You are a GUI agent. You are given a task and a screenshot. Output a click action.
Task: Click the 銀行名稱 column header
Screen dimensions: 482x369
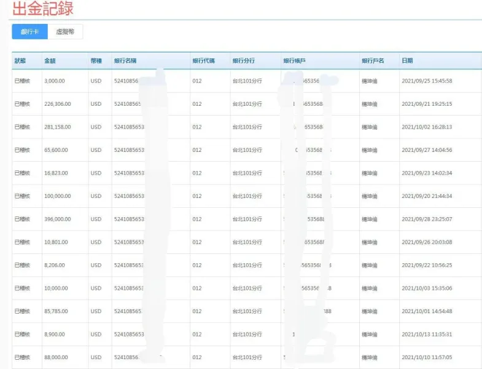tap(125, 61)
